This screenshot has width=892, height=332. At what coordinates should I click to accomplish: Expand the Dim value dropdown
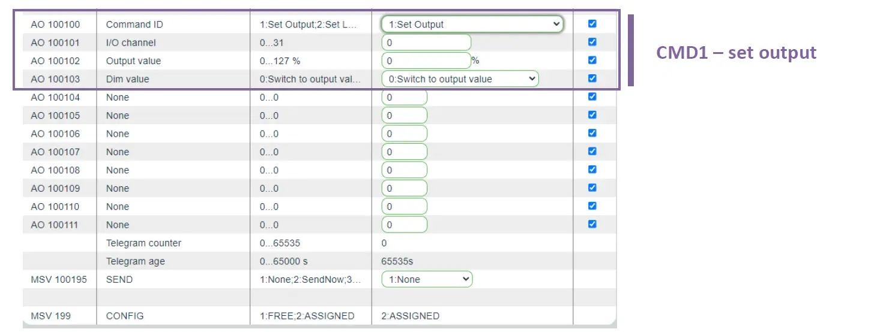click(x=460, y=79)
